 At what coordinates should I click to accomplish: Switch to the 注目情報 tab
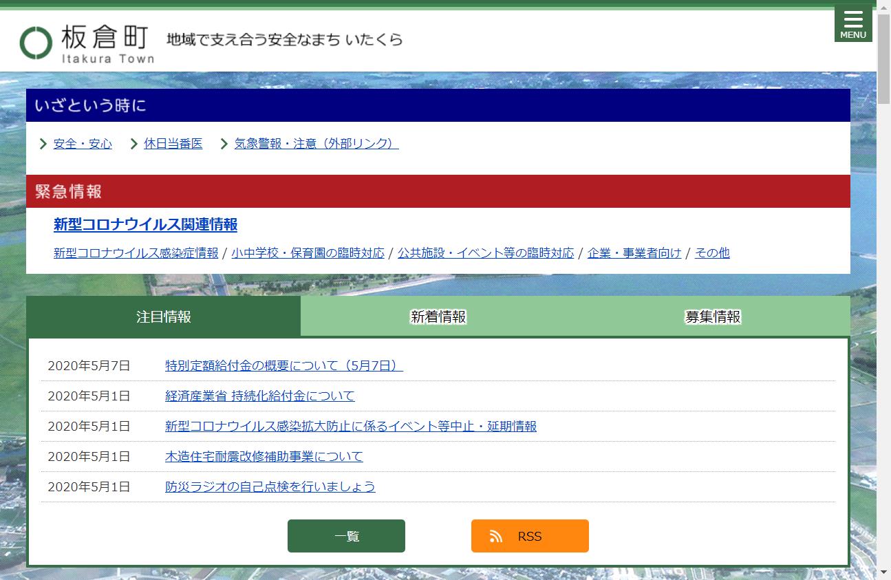pyautogui.click(x=164, y=316)
